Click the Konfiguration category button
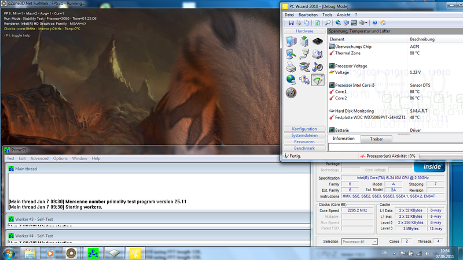This screenshot has width=463, height=260. (x=304, y=129)
